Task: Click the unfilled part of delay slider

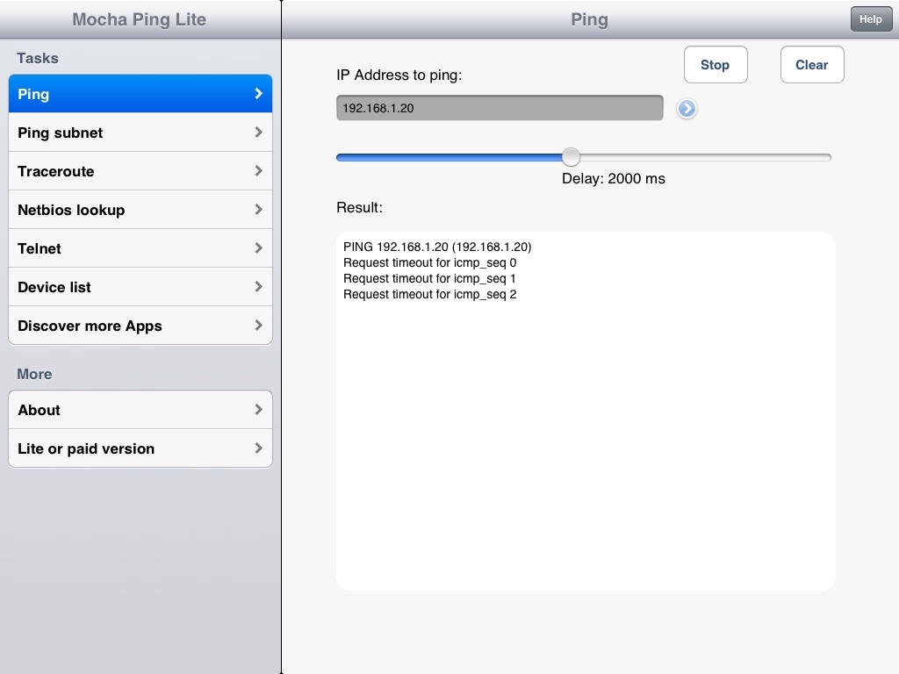Action: click(705, 157)
